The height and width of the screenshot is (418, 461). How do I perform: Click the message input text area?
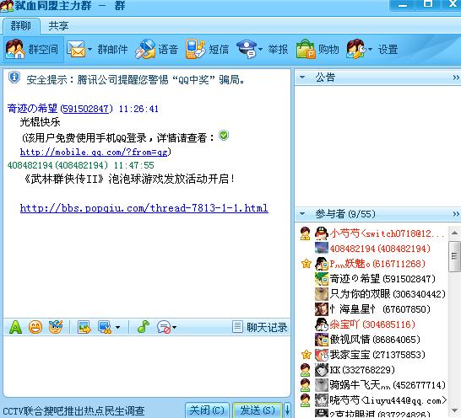point(147,366)
